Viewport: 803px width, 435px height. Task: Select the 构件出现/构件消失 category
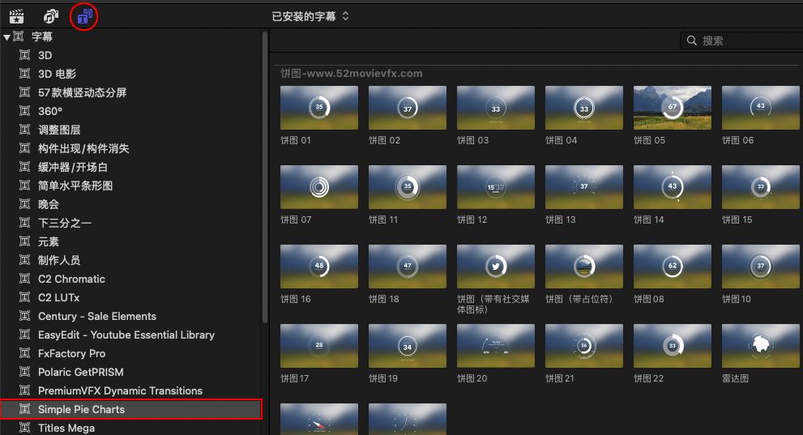(x=130, y=148)
